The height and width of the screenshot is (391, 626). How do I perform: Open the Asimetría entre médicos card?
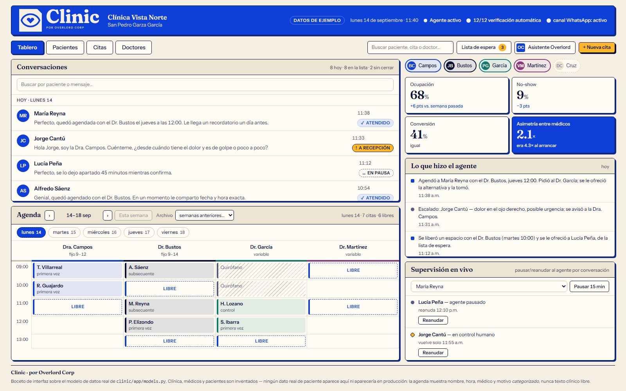point(563,135)
